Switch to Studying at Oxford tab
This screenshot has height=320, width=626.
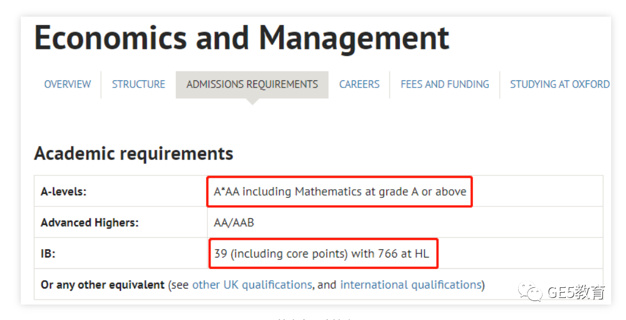click(x=560, y=84)
